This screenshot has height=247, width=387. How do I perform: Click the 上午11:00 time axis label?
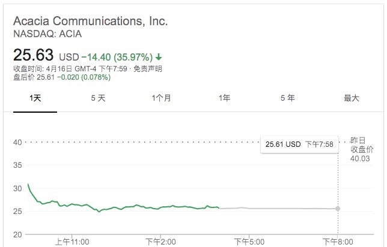pyautogui.click(x=72, y=242)
